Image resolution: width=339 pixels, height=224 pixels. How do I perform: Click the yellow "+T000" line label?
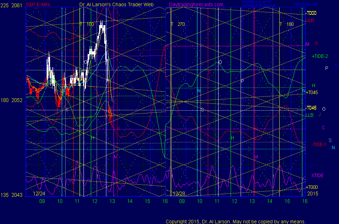pos(311,187)
